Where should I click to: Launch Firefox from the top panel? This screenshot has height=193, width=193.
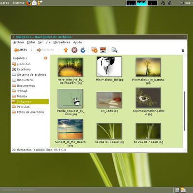(x=28, y=3)
